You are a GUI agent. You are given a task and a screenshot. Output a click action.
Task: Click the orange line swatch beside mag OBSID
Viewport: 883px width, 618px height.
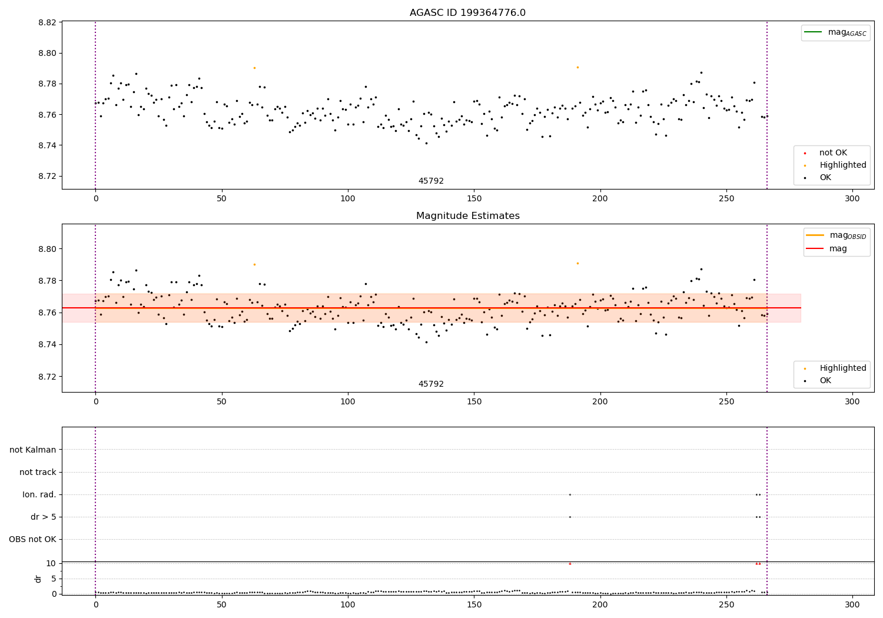point(815,235)
